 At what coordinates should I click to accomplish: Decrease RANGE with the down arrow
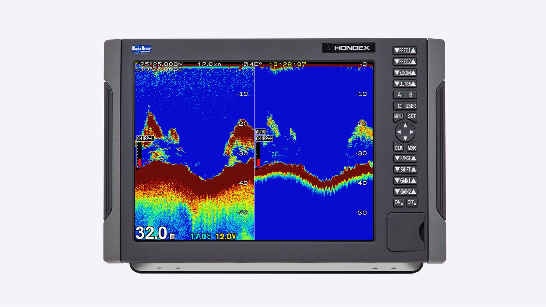397,158
